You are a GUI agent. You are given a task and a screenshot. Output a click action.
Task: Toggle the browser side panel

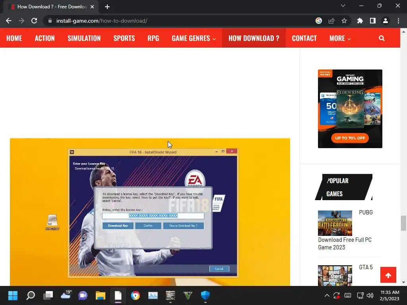pyautogui.click(x=373, y=21)
